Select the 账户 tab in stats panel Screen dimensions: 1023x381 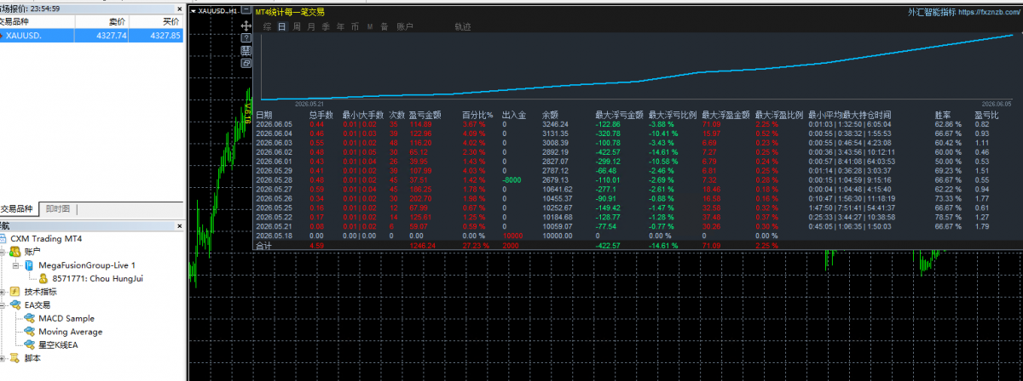point(405,26)
